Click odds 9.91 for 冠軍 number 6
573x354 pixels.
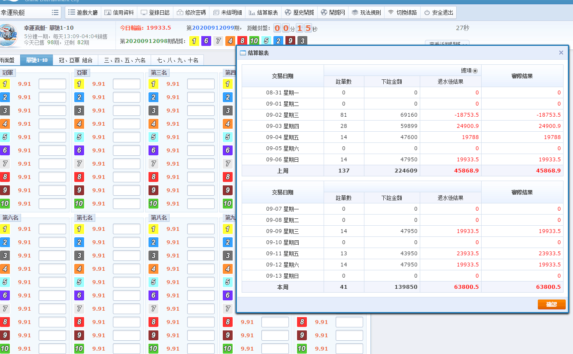[24, 151]
